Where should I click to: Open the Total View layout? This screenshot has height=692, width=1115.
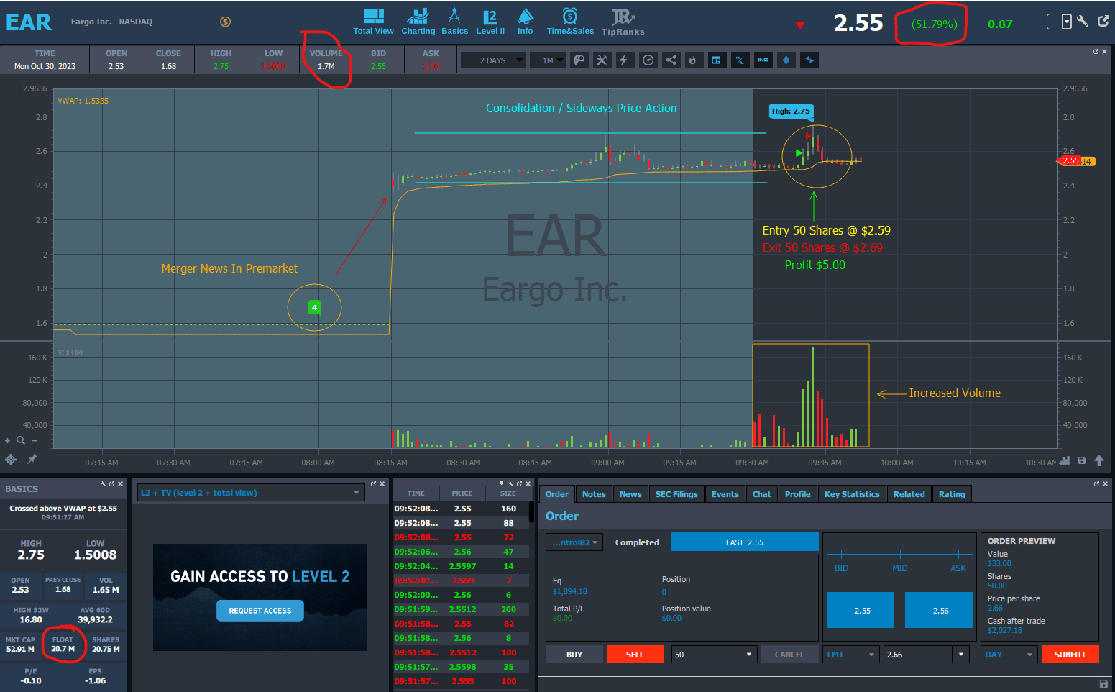(x=373, y=22)
